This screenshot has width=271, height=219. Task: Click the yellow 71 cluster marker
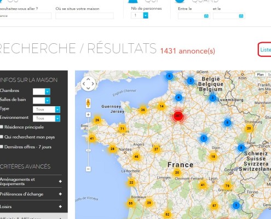122,129
